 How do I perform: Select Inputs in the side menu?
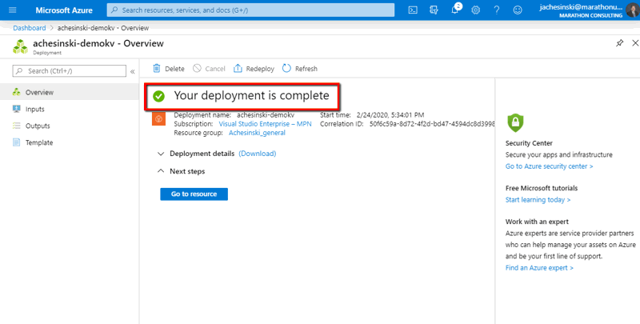34,109
